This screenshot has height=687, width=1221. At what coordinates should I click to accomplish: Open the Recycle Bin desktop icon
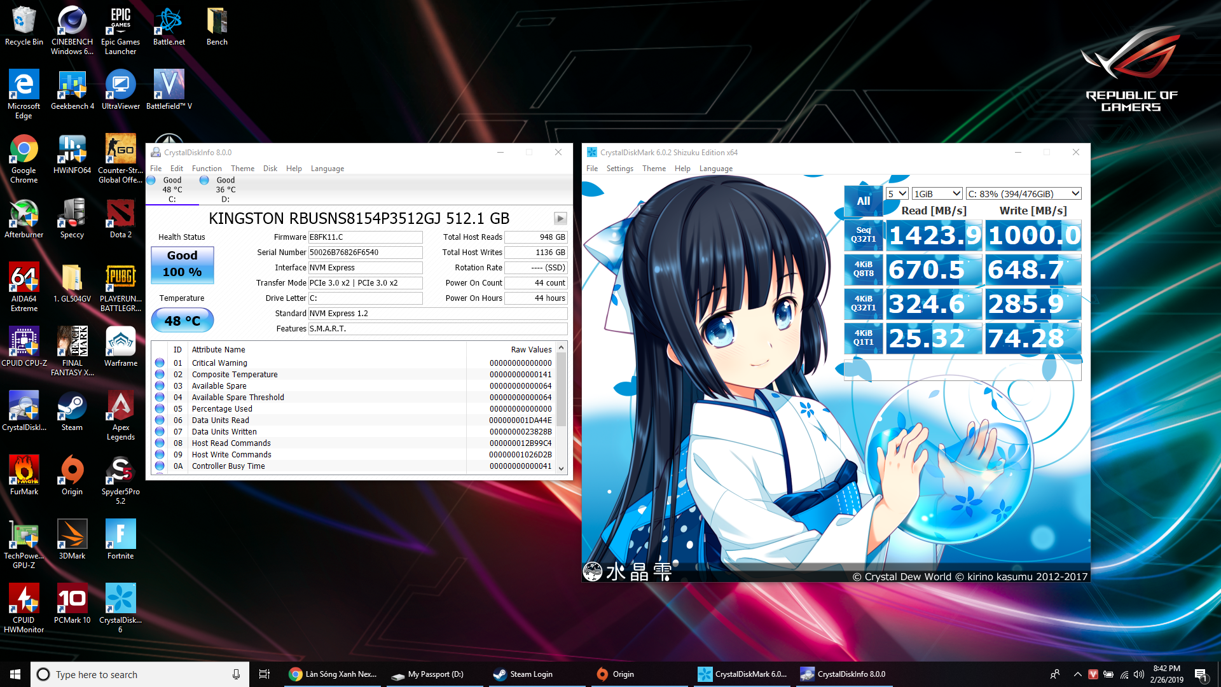tap(24, 26)
